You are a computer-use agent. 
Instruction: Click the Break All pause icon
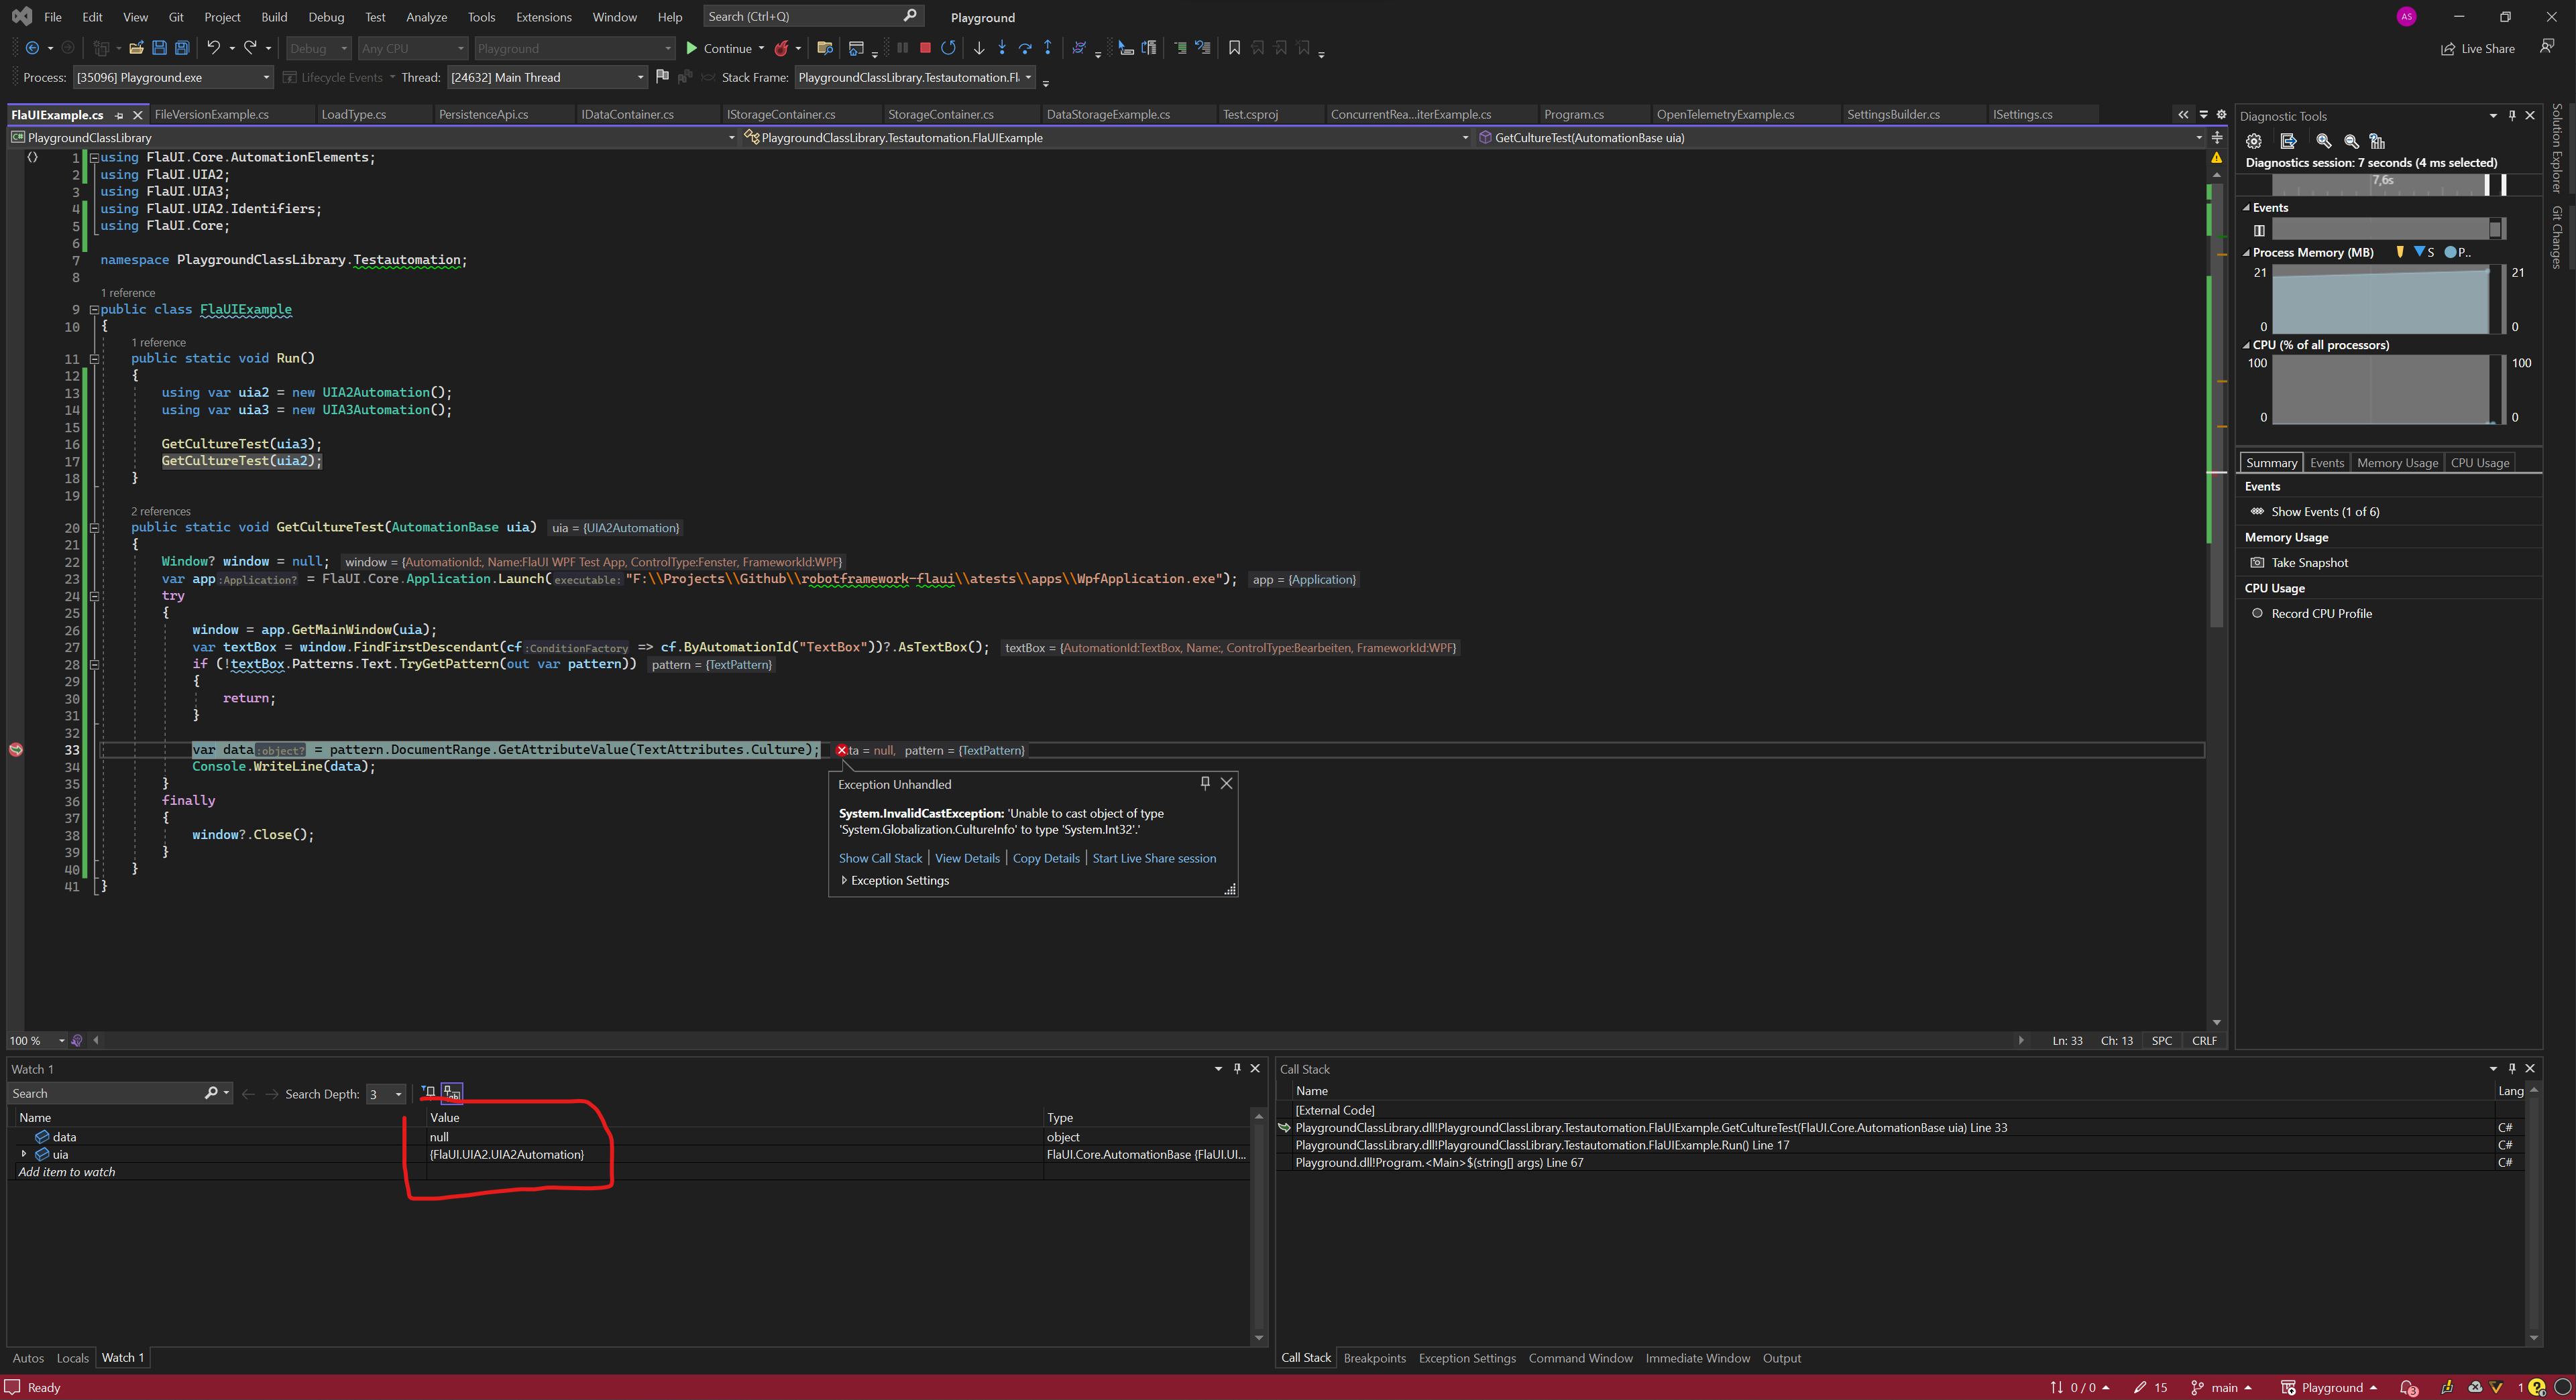tap(903, 47)
